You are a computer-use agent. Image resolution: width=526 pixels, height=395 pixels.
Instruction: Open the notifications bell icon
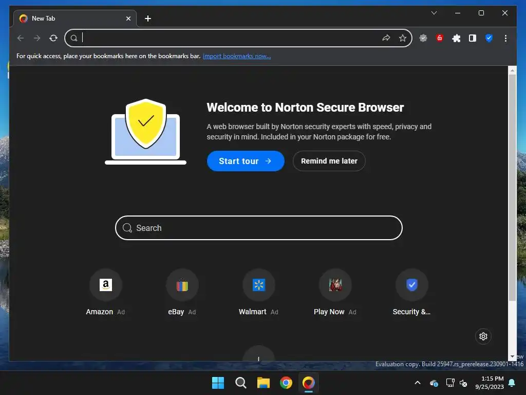tap(512, 383)
